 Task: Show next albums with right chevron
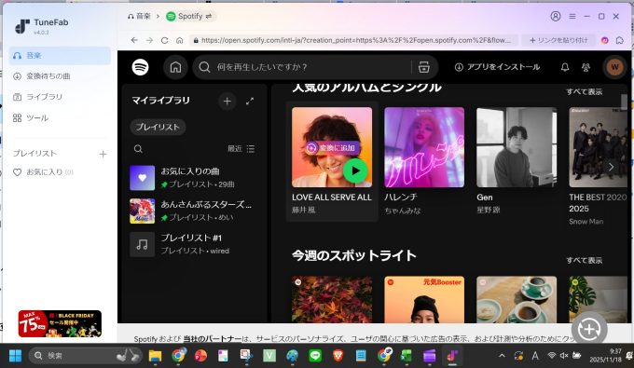611,167
